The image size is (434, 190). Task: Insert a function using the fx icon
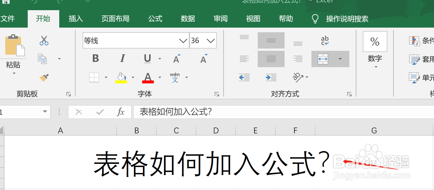point(121,112)
